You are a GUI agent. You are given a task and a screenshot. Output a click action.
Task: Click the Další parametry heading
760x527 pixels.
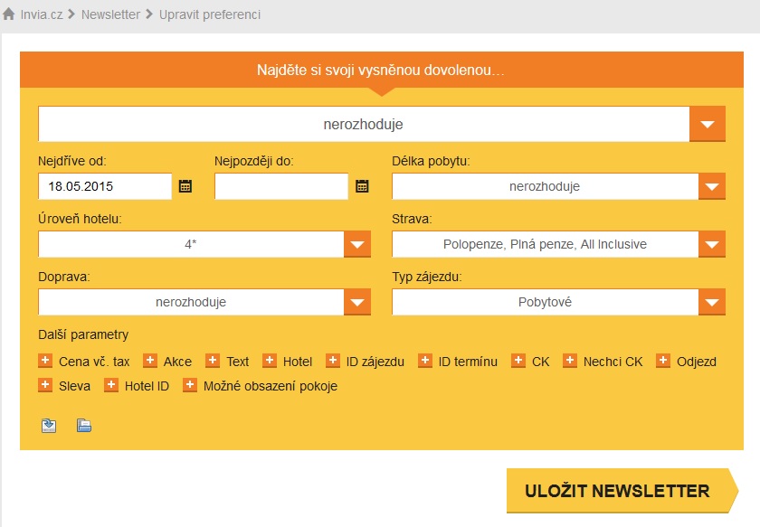click(83, 334)
